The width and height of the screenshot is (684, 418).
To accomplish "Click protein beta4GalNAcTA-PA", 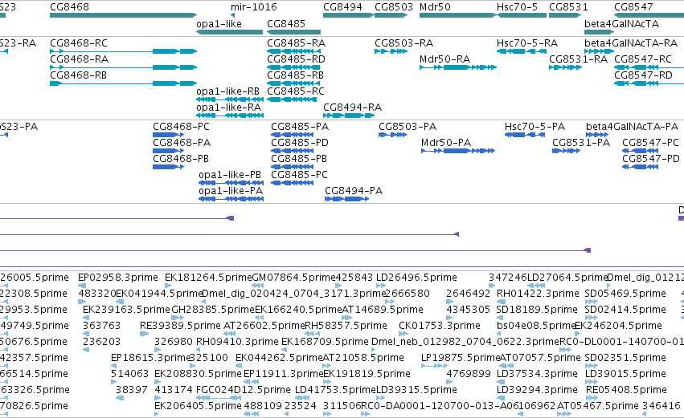I will click(x=632, y=127).
